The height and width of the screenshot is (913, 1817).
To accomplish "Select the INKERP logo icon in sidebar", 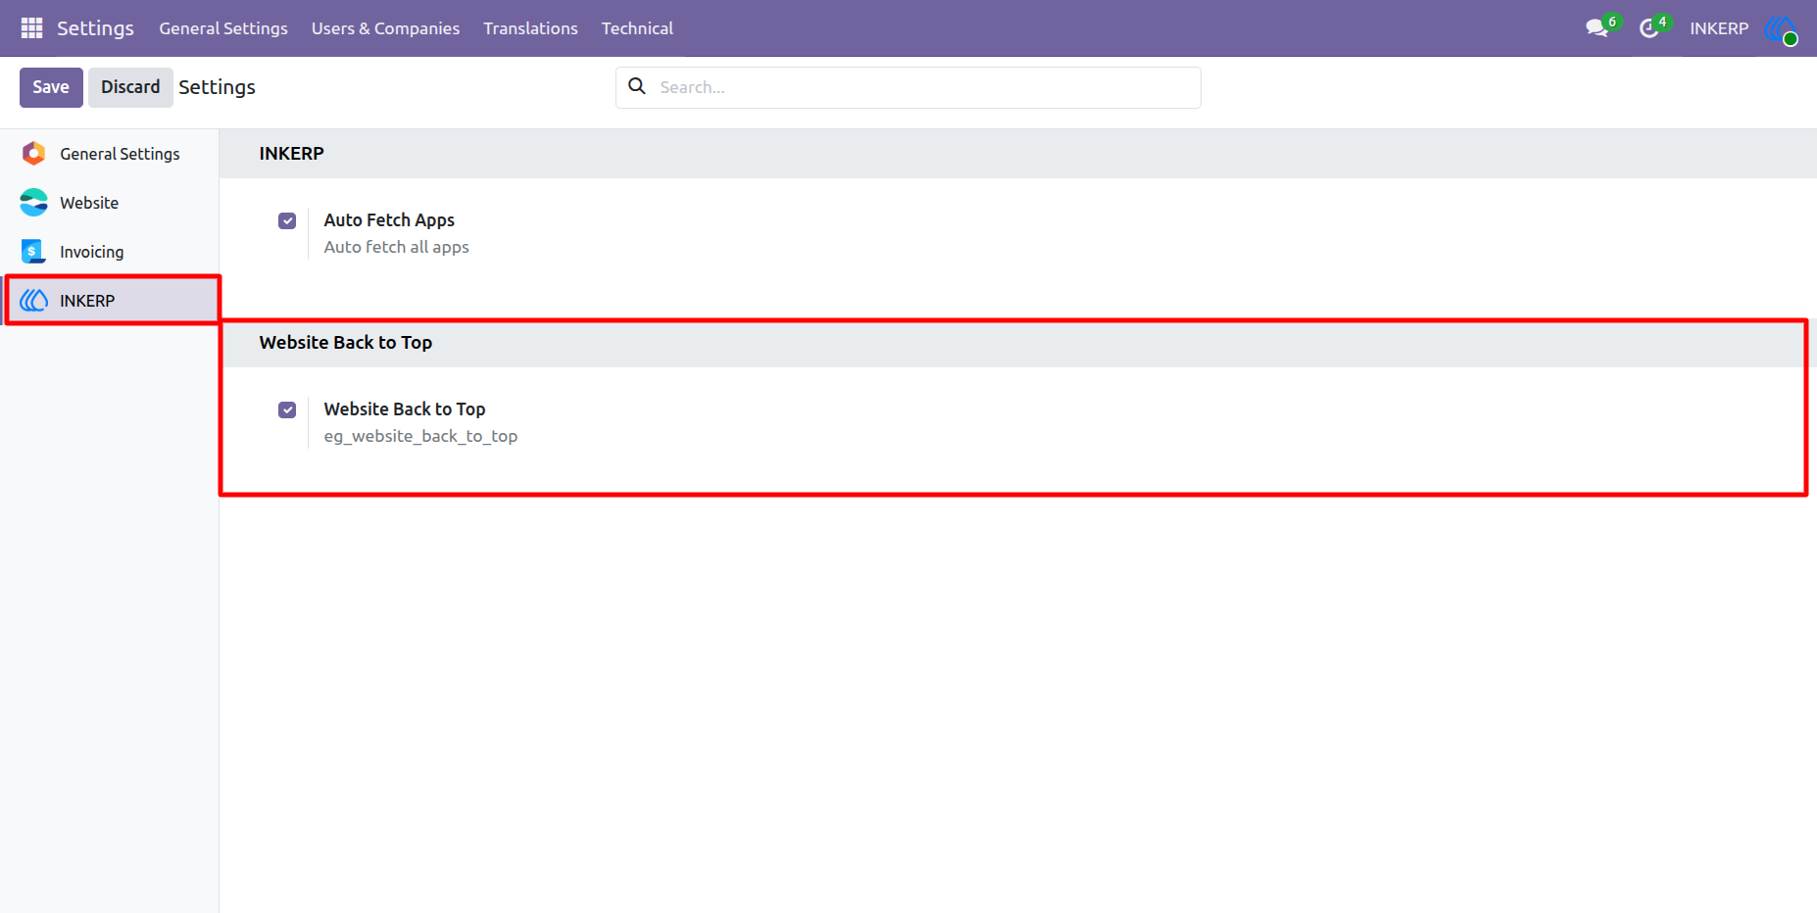I will (33, 301).
